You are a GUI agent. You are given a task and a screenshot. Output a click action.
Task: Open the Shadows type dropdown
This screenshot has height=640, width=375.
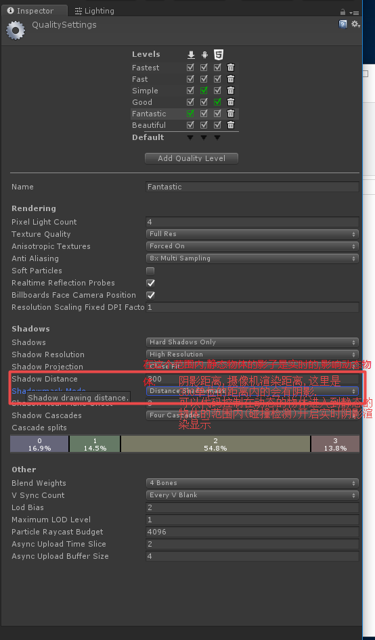tap(252, 342)
